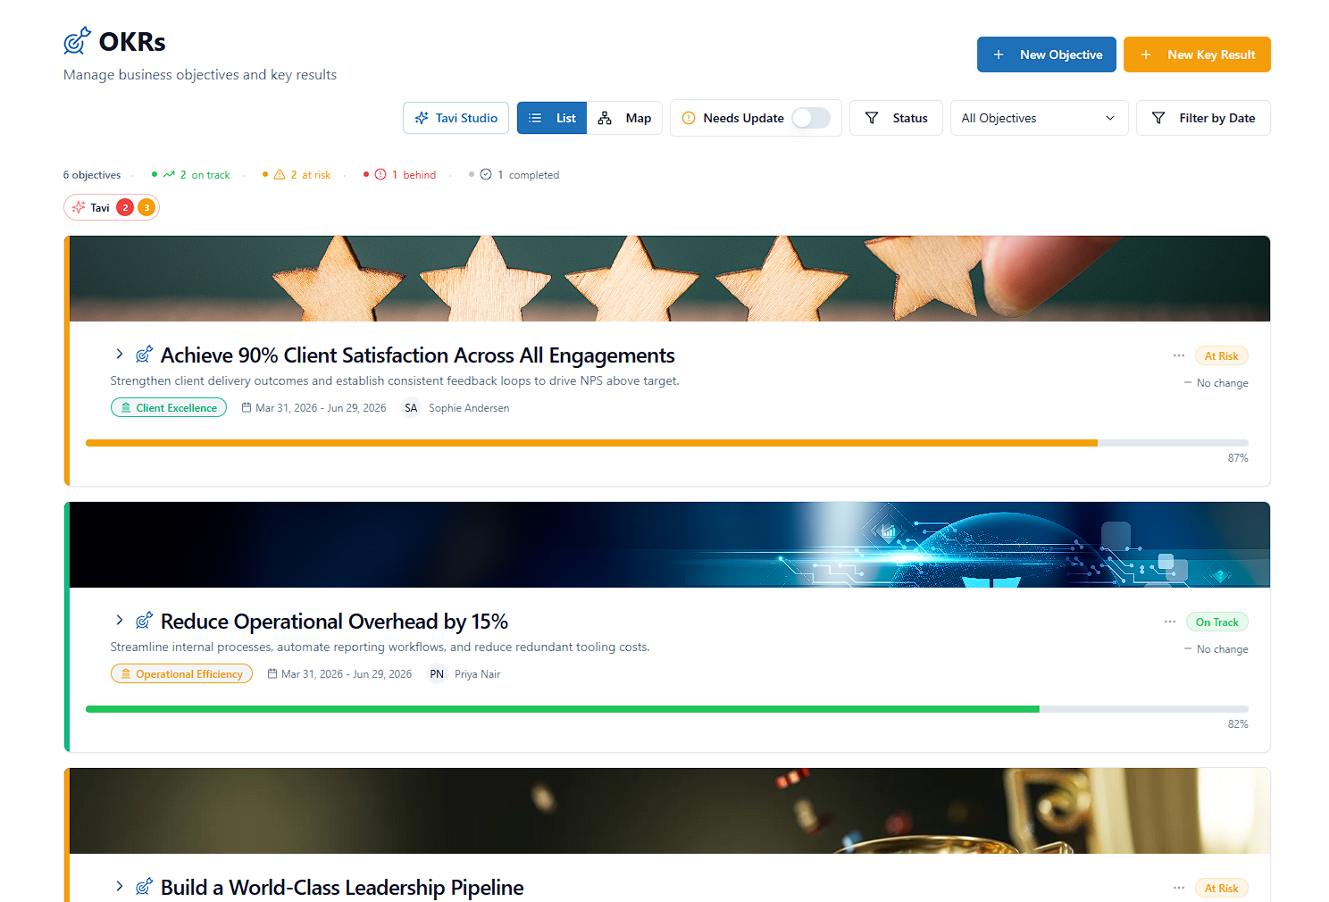Viewport: 1329px width, 902px height.
Task: Click the orange Tavi count badge 3
Action: (x=146, y=207)
